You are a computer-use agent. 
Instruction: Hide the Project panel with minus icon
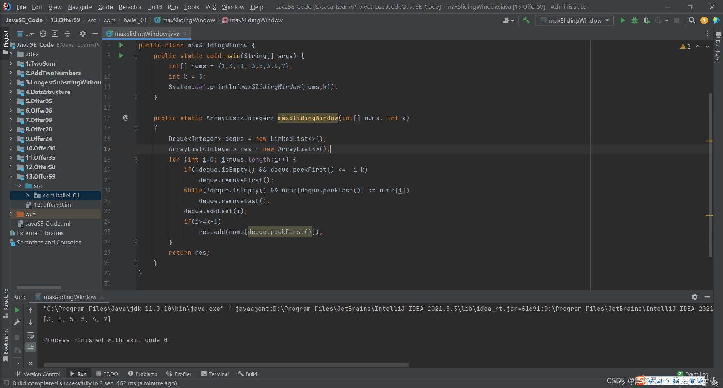pyautogui.click(x=95, y=34)
